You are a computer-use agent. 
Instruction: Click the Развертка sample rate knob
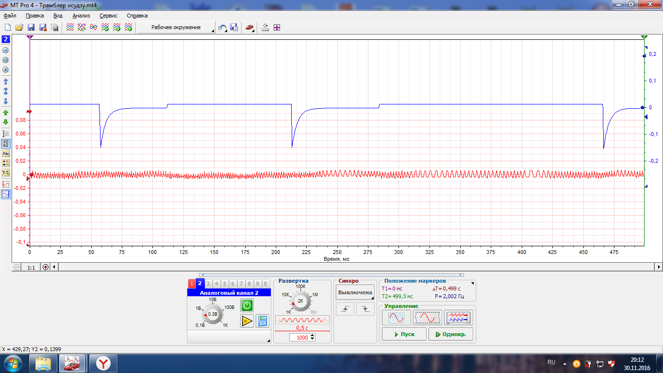(x=300, y=301)
